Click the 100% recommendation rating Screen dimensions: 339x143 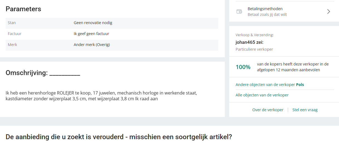[x=243, y=67]
